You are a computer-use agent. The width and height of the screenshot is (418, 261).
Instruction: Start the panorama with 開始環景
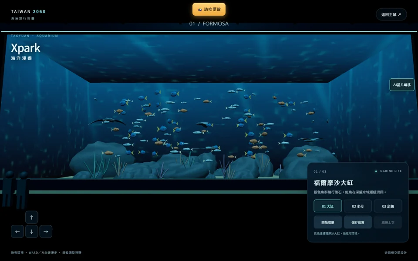click(327, 222)
